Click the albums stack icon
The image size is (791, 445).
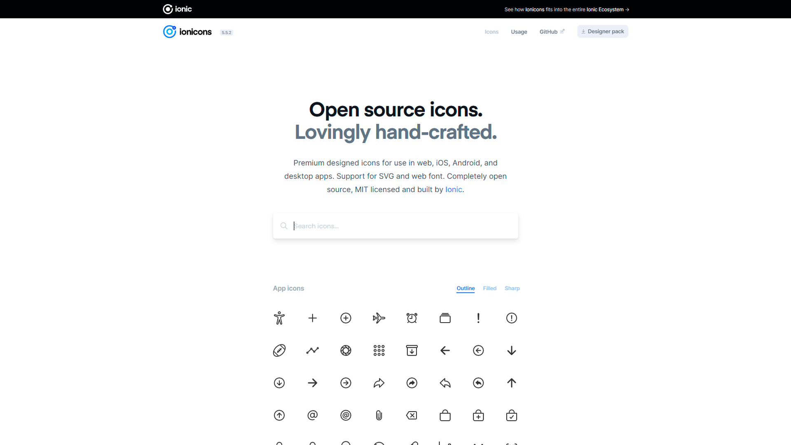coord(445,318)
